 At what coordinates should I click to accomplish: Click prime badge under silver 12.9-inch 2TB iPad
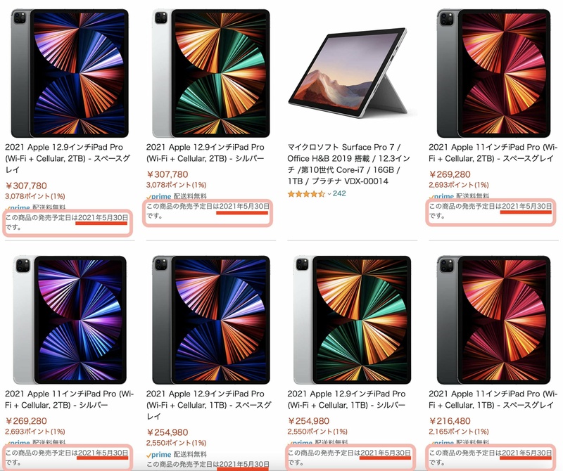pos(159,198)
